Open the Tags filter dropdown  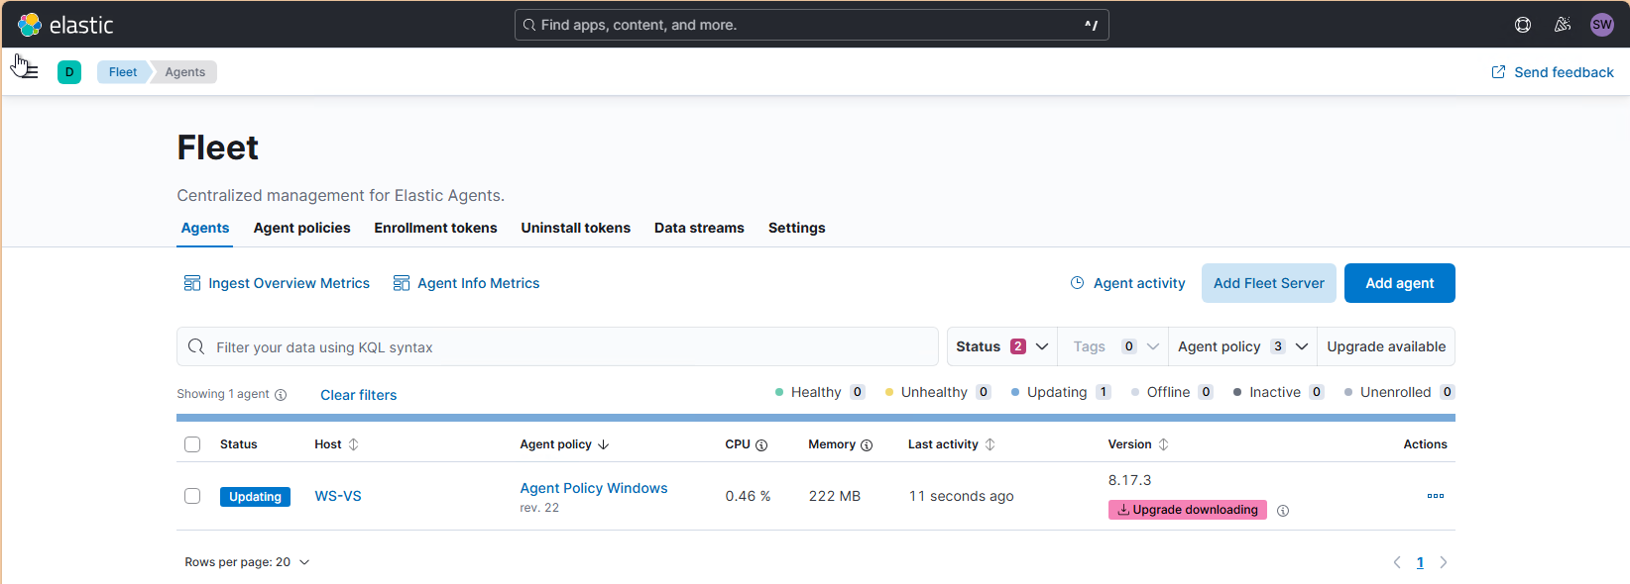tap(1113, 346)
